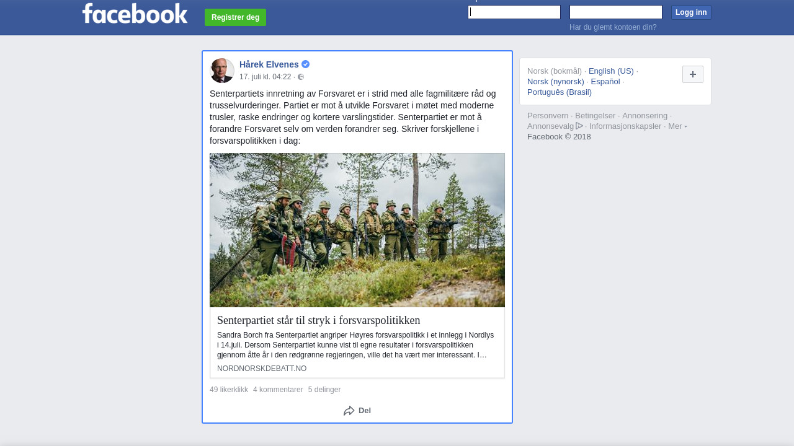794x446 pixels.
Task: Switch language to Español
Action: pyautogui.click(x=605, y=81)
